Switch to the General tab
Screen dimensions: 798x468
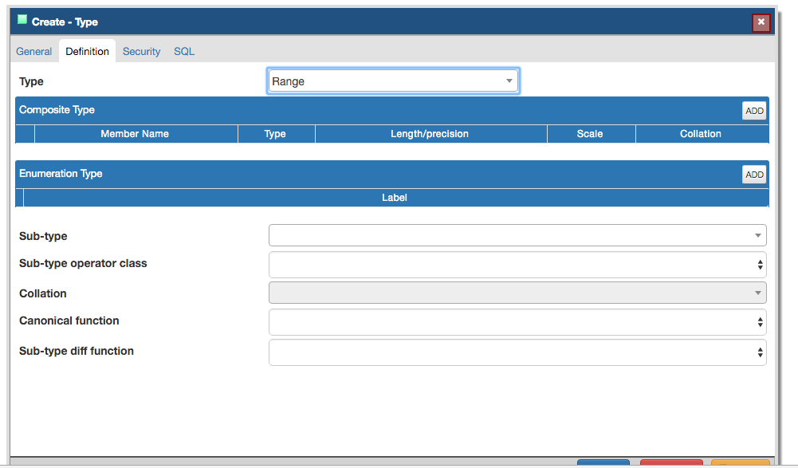pyautogui.click(x=34, y=51)
